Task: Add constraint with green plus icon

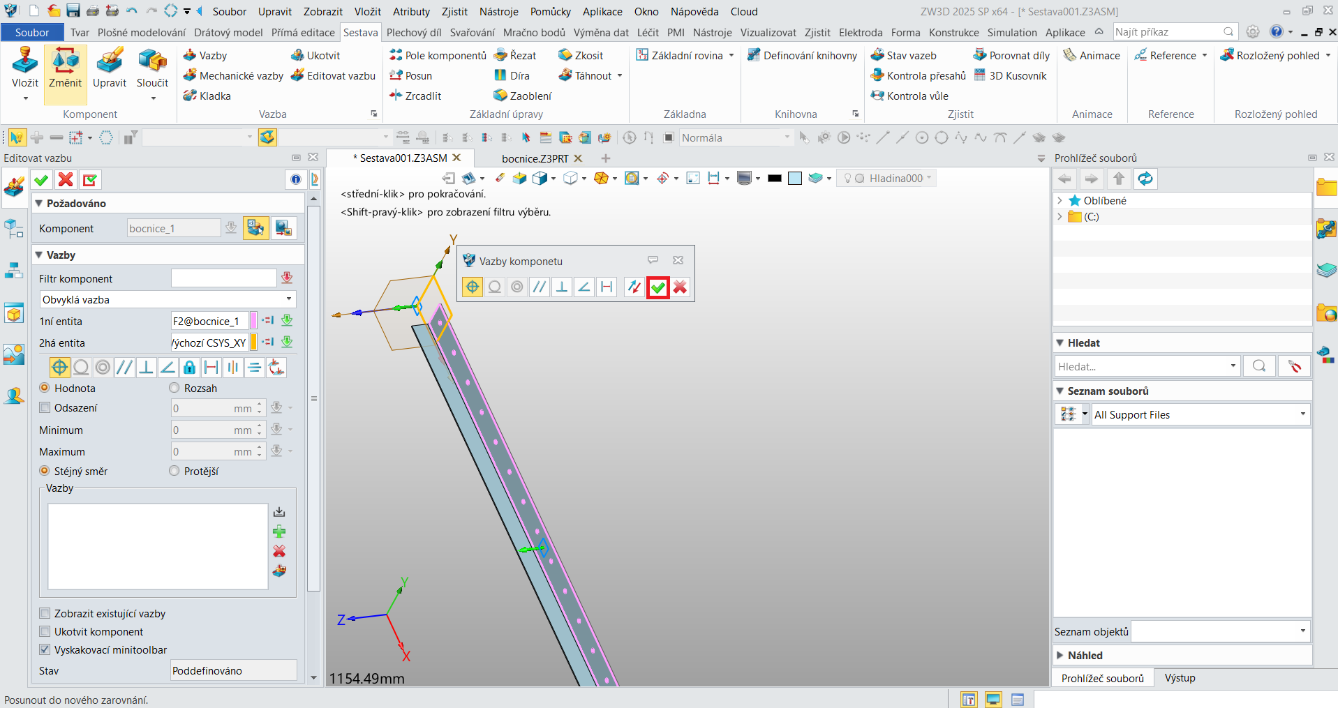Action: click(x=279, y=532)
